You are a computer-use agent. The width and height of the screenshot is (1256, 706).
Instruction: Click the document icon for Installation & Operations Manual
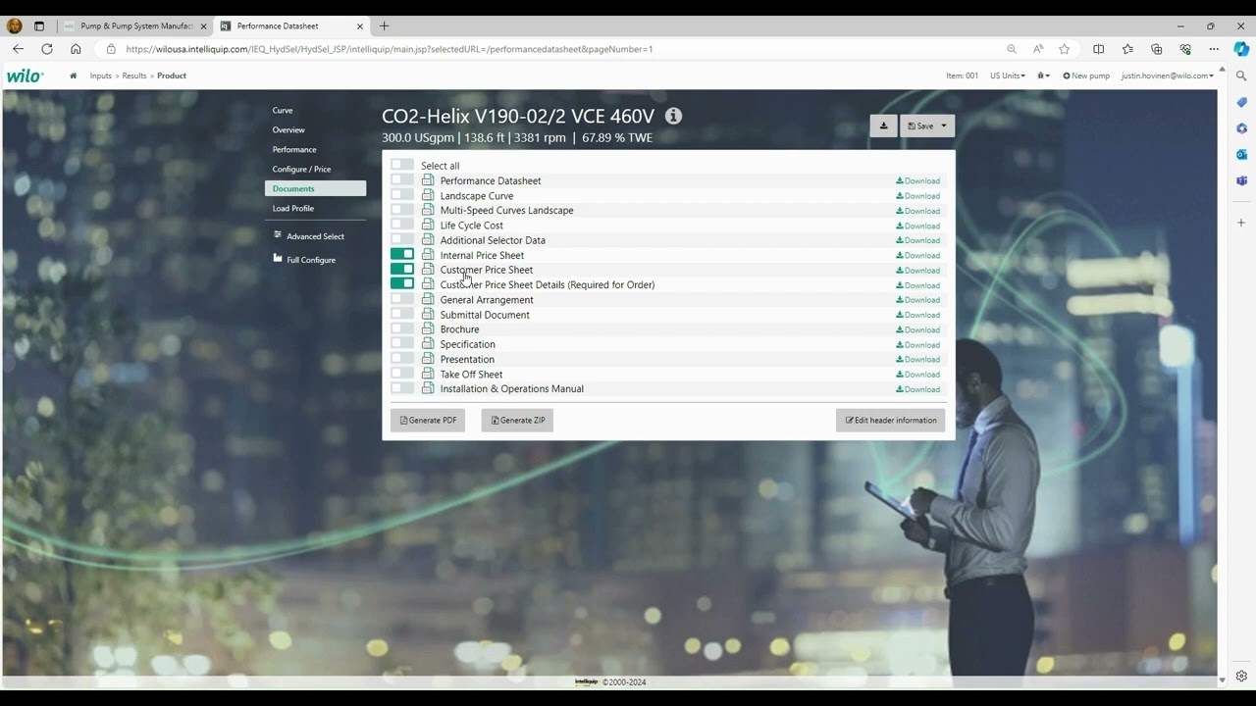(x=428, y=388)
